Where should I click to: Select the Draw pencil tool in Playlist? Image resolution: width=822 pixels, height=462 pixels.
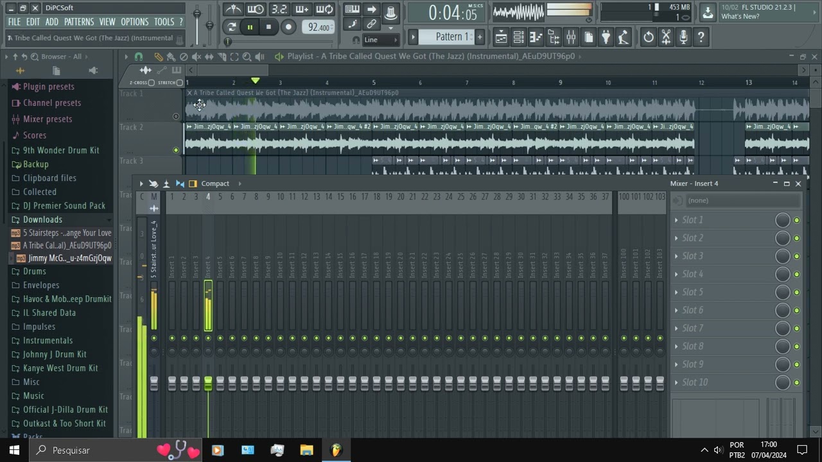click(158, 56)
